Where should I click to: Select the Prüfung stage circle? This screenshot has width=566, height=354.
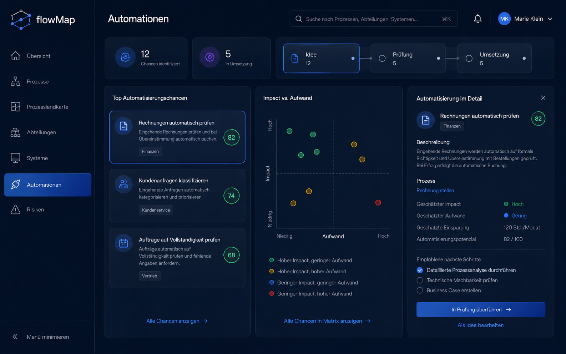point(382,59)
